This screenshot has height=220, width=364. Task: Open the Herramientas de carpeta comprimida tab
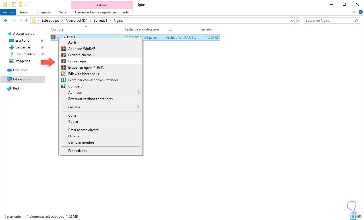point(102,12)
